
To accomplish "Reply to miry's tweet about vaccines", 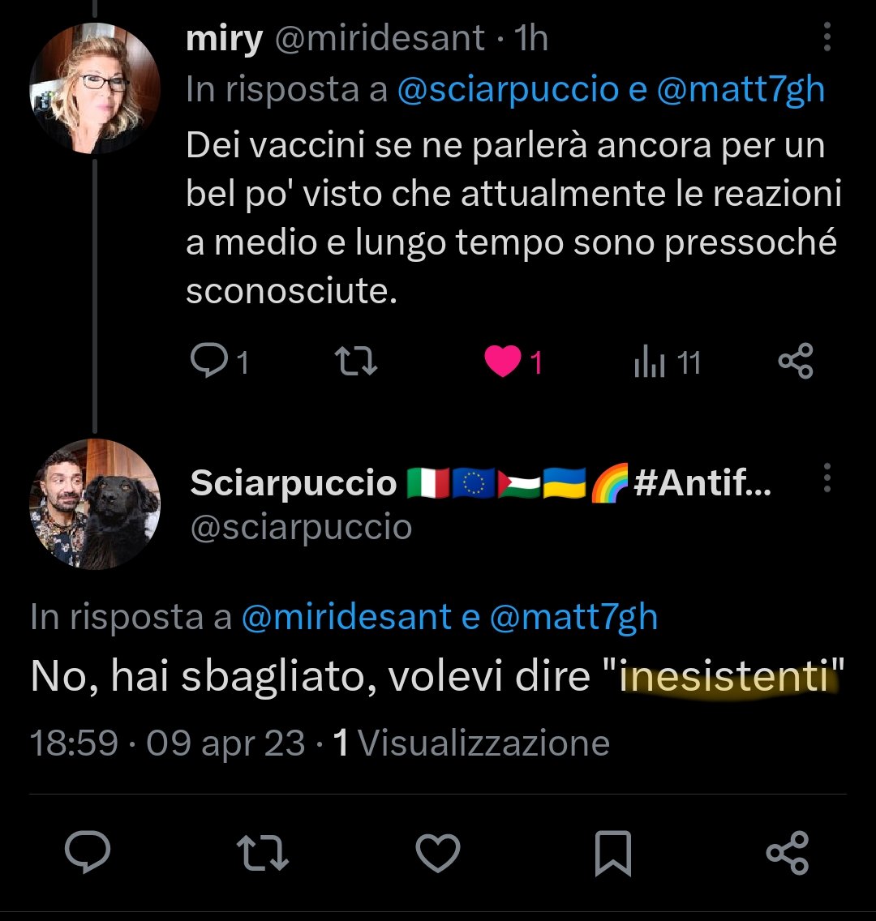I will click(209, 361).
